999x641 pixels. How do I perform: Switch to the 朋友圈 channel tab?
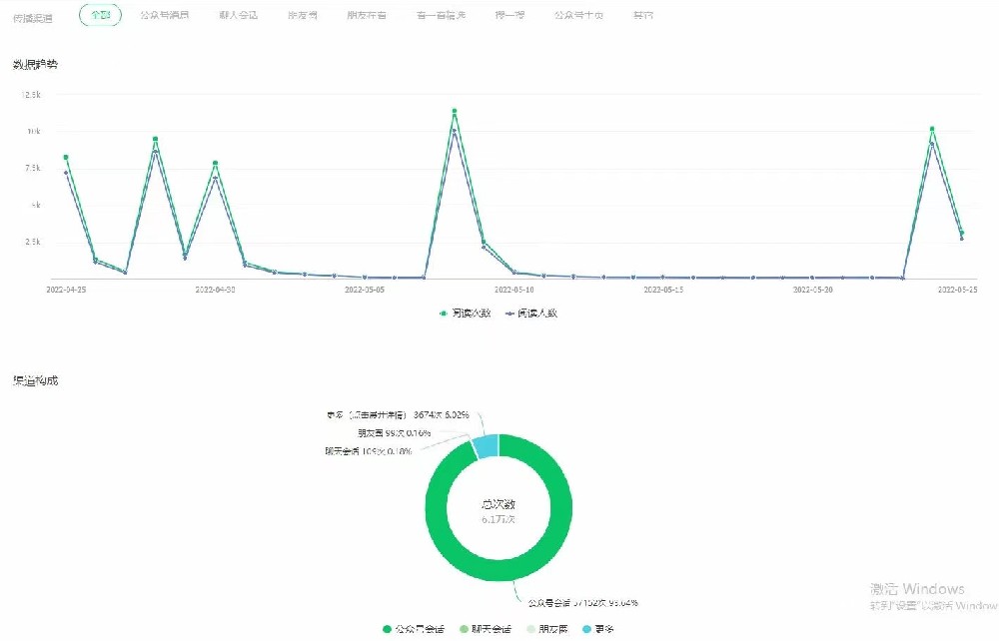[303, 16]
